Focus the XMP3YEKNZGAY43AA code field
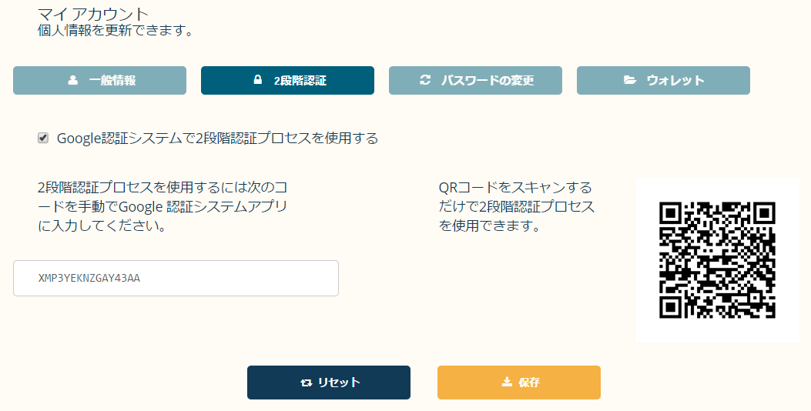 pos(176,278)
